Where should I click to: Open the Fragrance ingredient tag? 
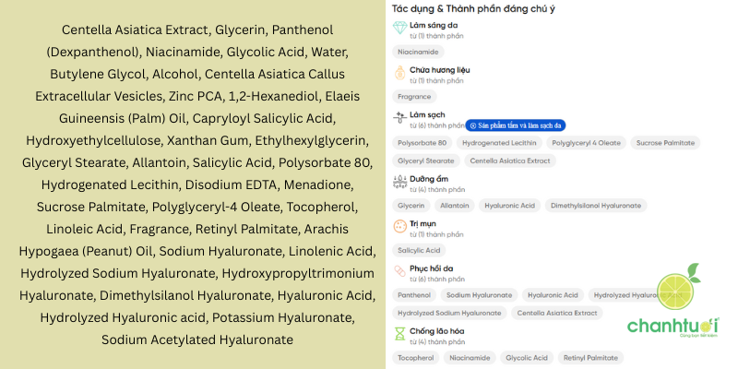(x=414, y=96)
